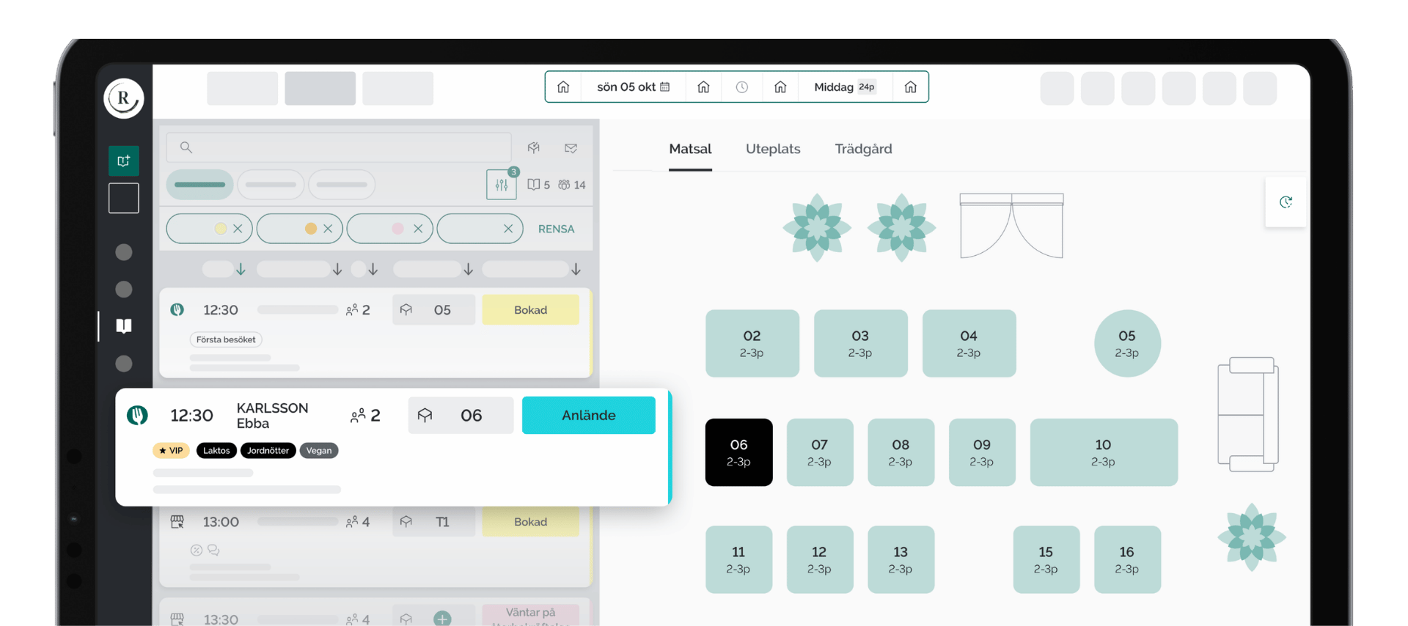
Task: Remove the orange-dot filter chip
Action: tap(328, 229)
